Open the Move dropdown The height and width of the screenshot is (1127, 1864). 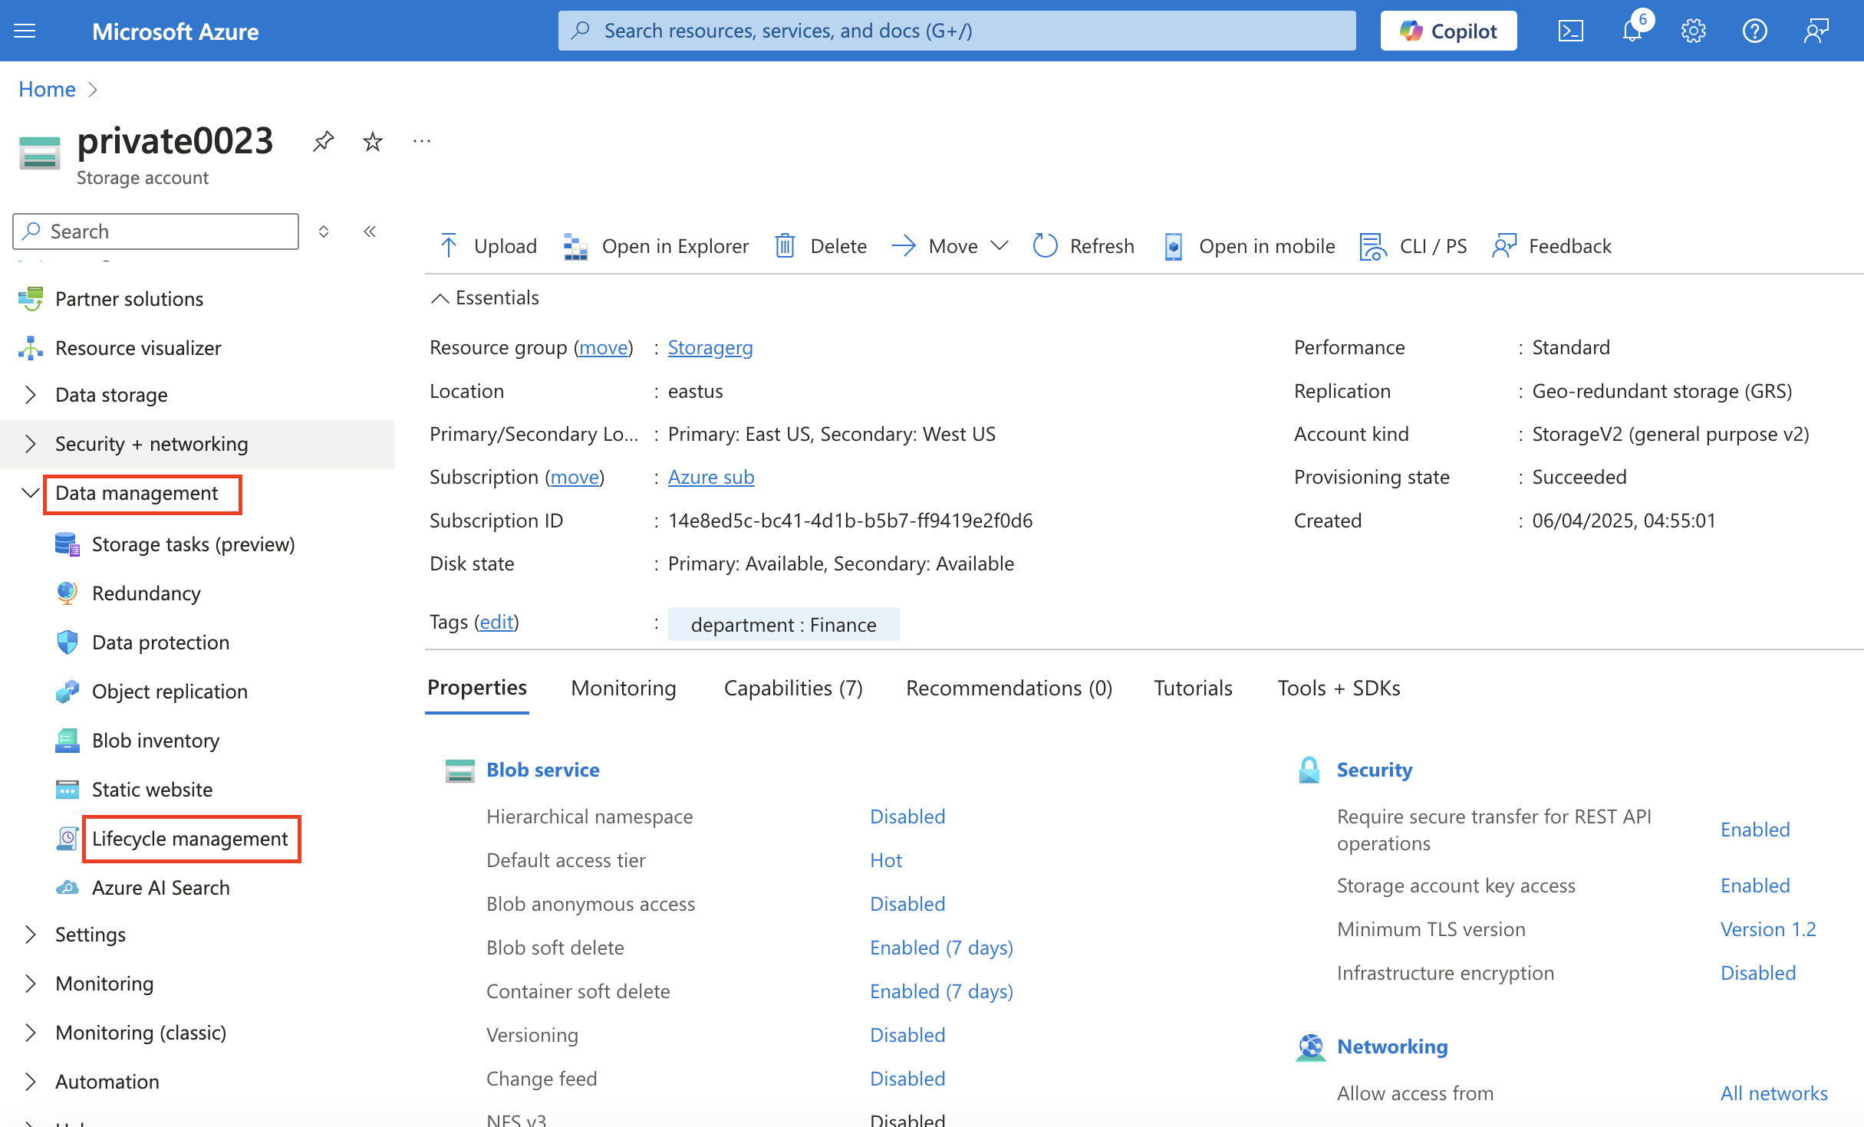(950, 246)
